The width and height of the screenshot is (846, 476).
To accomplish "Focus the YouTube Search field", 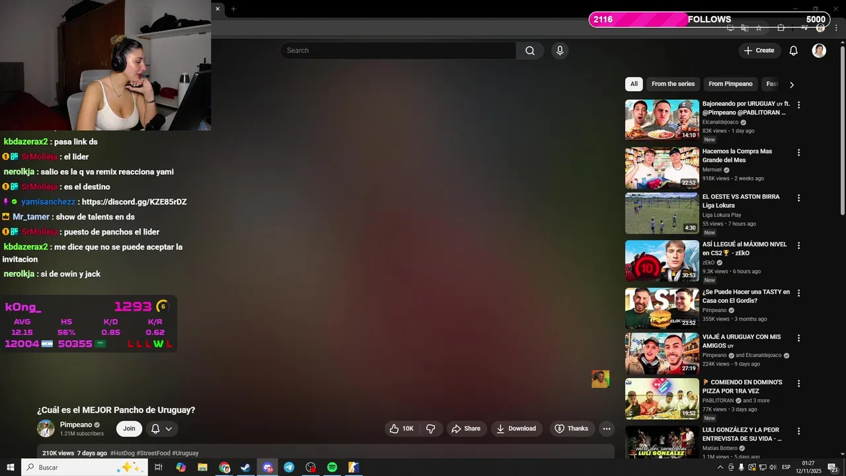I will [x=399, y=51].
